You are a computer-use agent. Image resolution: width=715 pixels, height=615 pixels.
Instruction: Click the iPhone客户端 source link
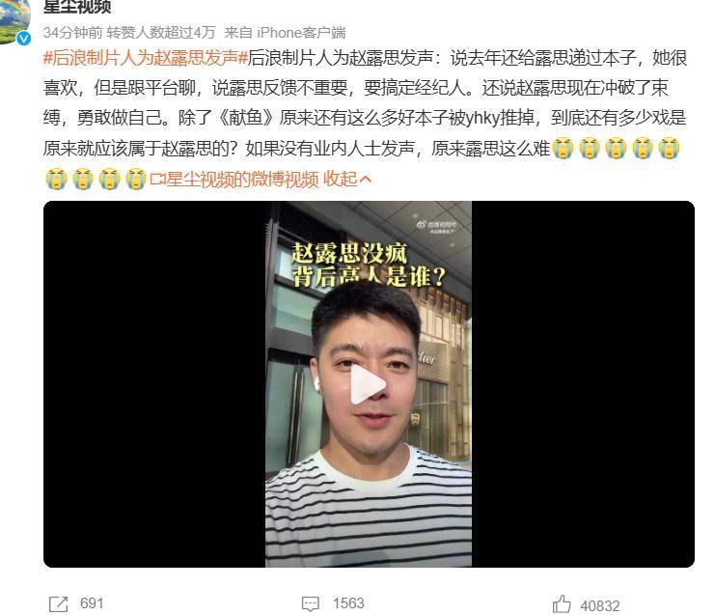point(301,33)
